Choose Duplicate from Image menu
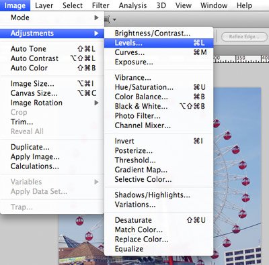Image resolution: width=269 pixels, height=265 pixels. (52, 147)
